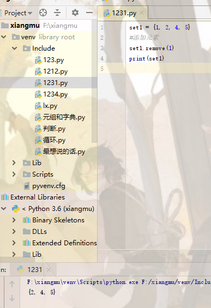Click the Include folder icon
211x308 pixels.
coord(27,49)
